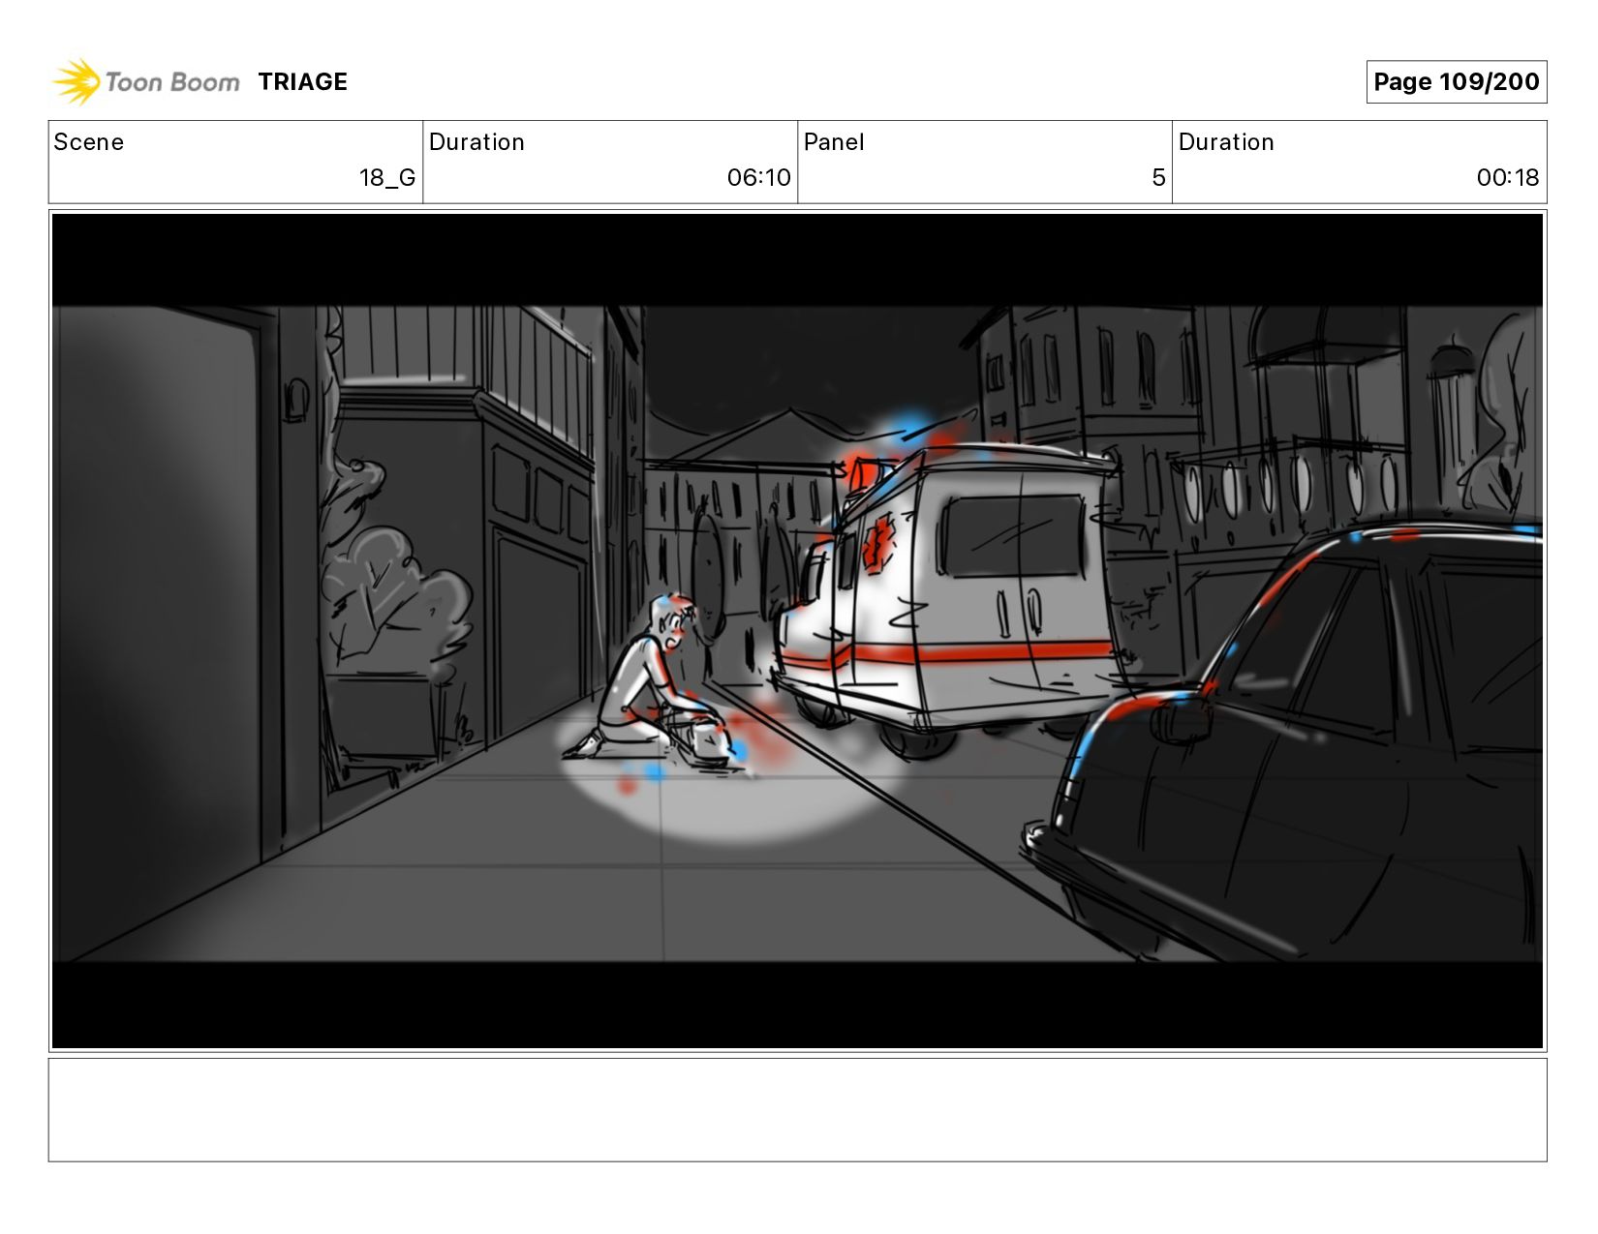
Task: Select the Panel label
Action: (x=834, y=142)
